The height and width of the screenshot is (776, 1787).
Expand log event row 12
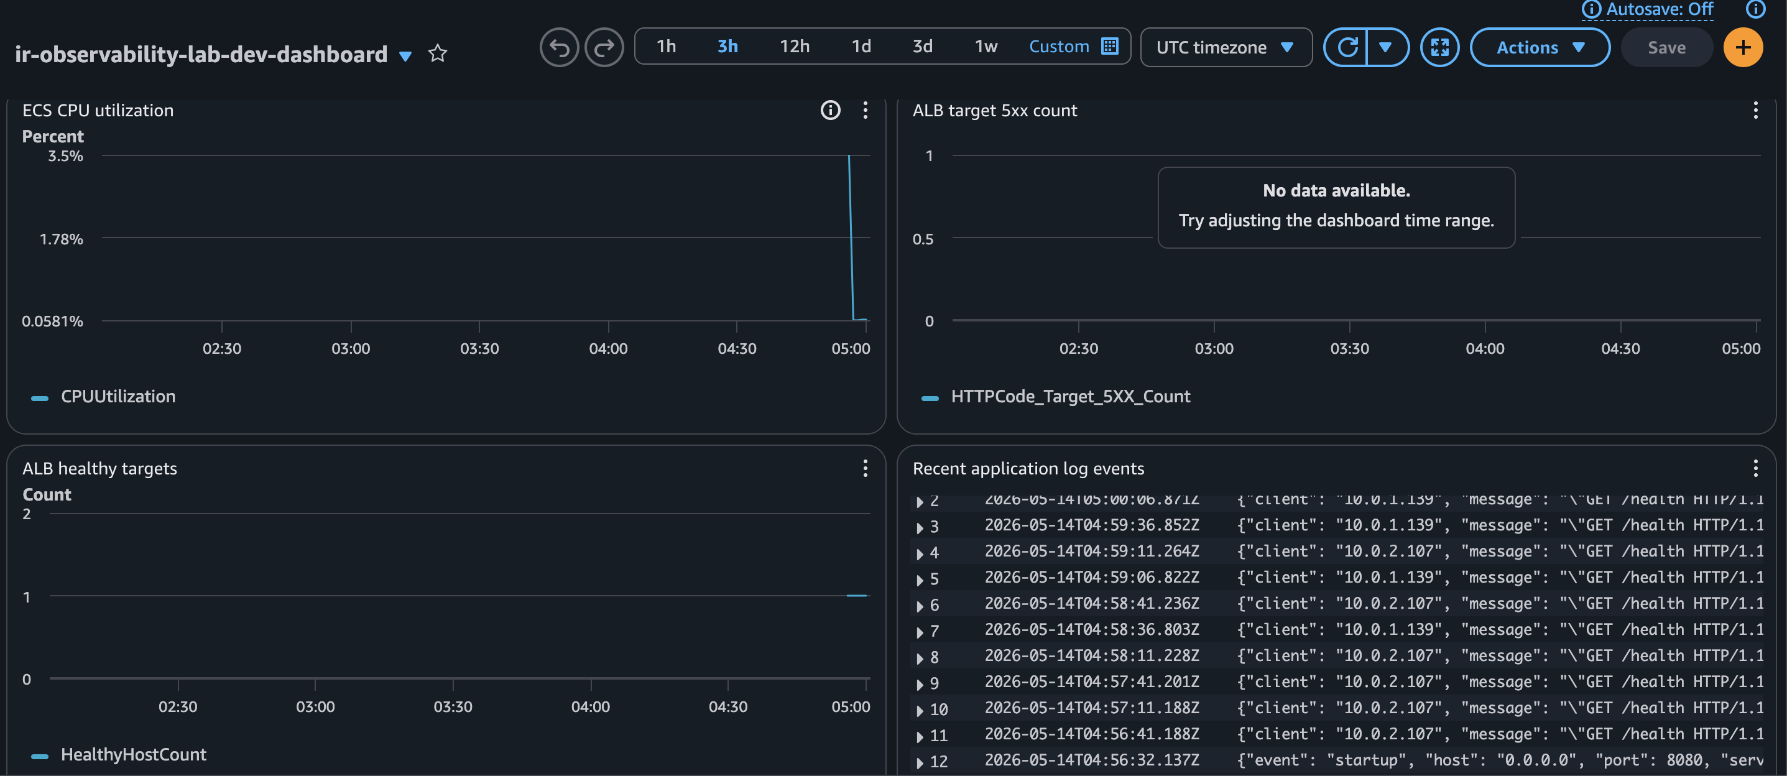point(920,763)
